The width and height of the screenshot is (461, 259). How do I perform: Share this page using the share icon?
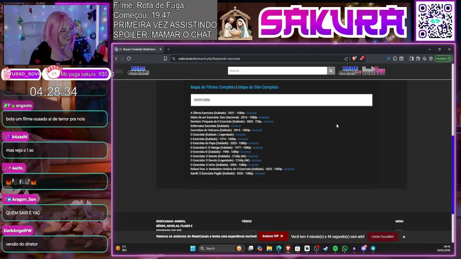click(346, 59)
